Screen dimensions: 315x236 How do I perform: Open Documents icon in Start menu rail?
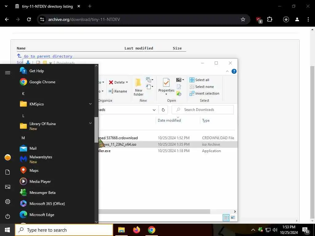point(8,172)
